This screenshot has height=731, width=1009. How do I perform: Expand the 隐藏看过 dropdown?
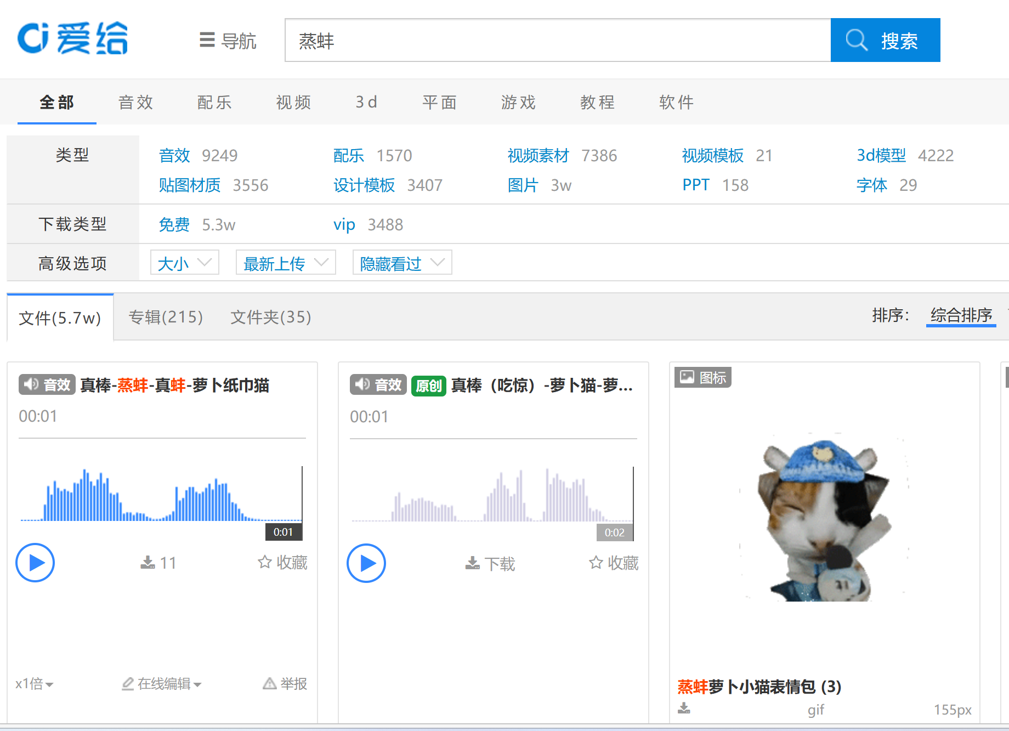coord(402,263)
